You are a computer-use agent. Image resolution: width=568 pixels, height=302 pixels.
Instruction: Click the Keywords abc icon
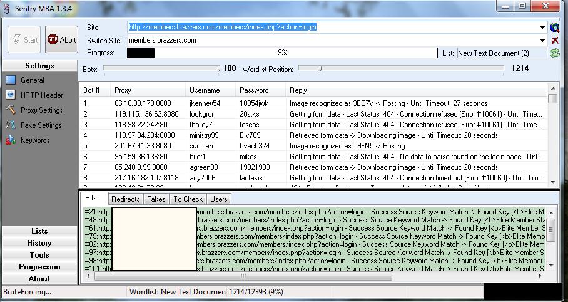tap(11, 140)
